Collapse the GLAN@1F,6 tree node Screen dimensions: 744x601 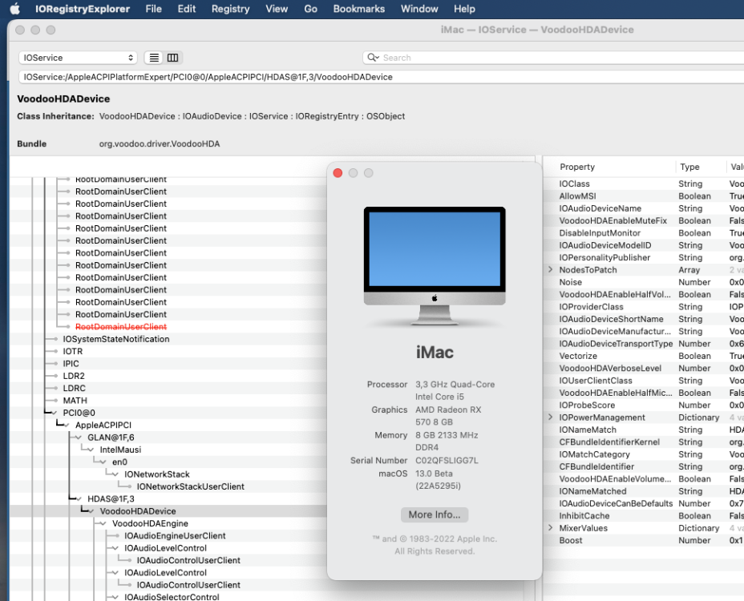(x=79, y=438)
